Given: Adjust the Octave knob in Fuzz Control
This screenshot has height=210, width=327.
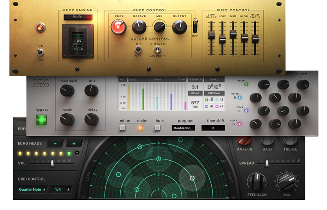Looking at the screenshot, I should [x=139, y=27].
